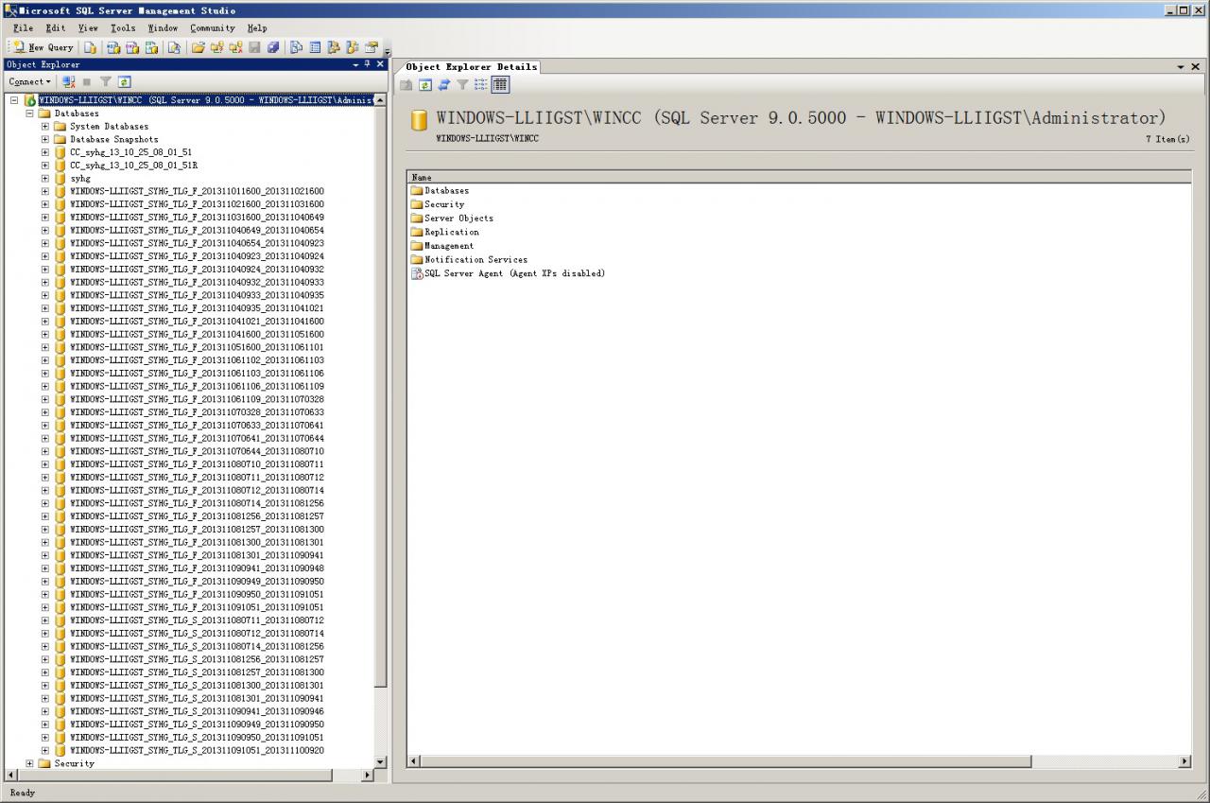This screenshot has height=803, width=1210.
Task: Show the Summary details page icon
Action: coord(315,47)
